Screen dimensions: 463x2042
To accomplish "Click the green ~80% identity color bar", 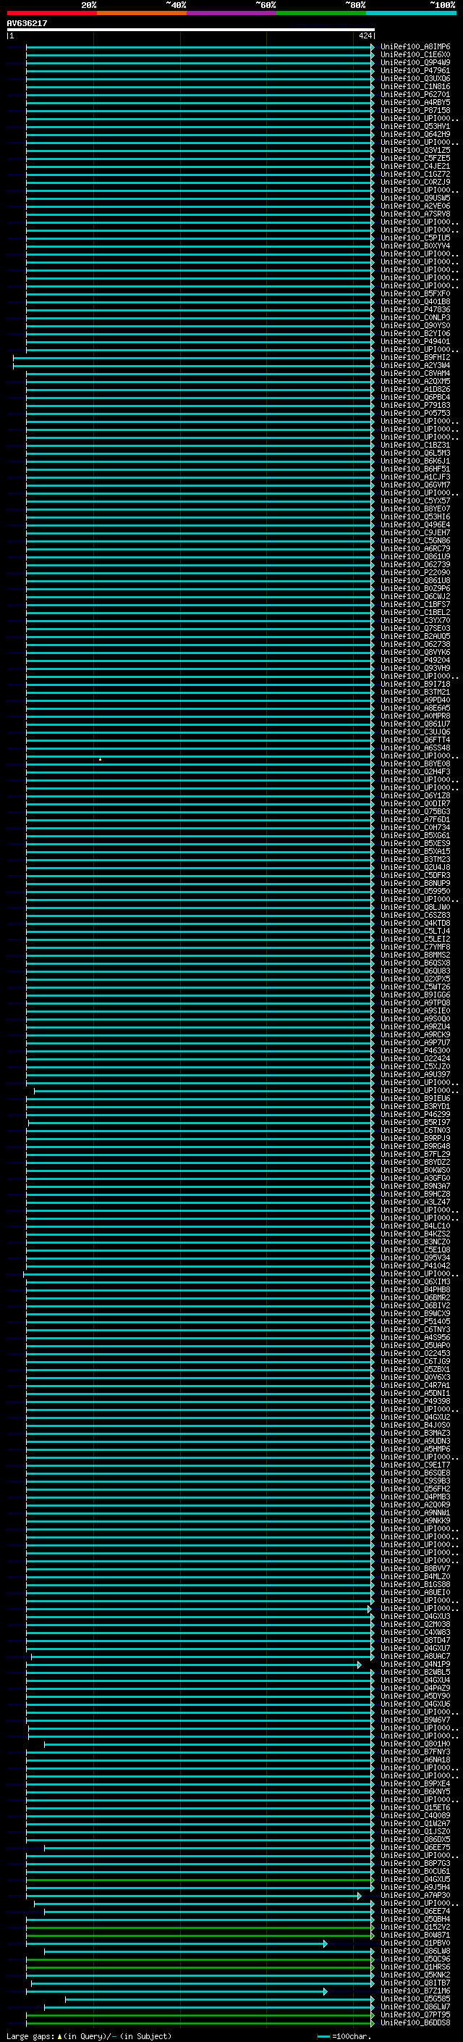I will [x=321, y=13].
